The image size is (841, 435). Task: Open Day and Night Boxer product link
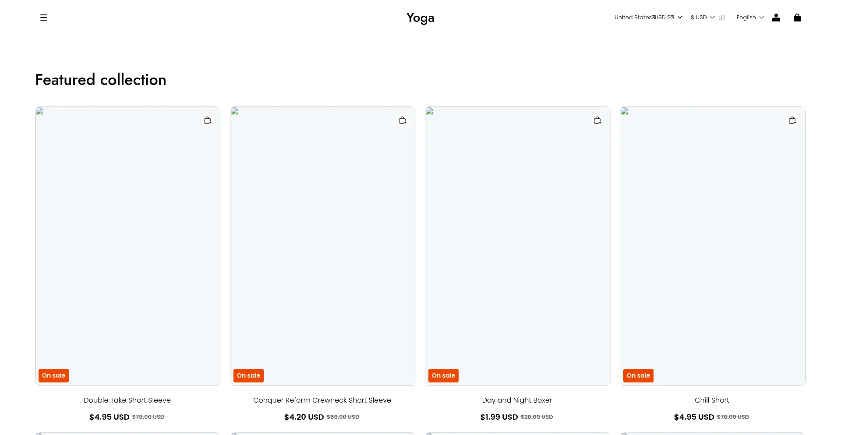(517, 400)
